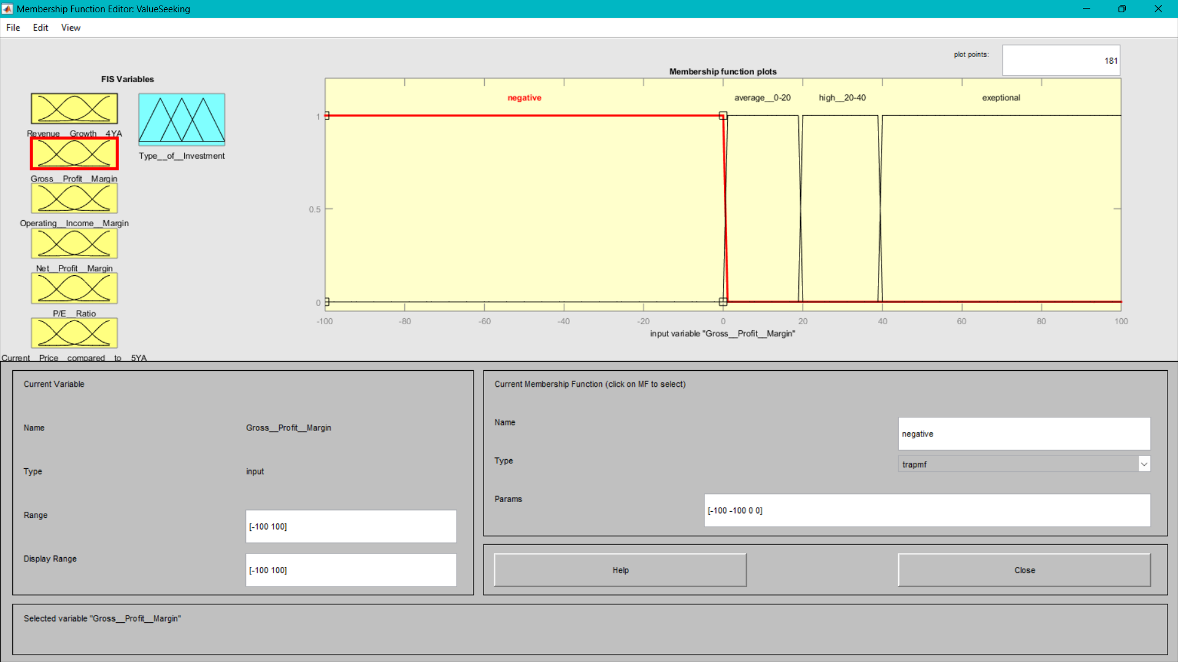Click the plot points input field
The height and width of the screenshot is (662, 1178).
pyautogui.click(x=1061, y=61)
